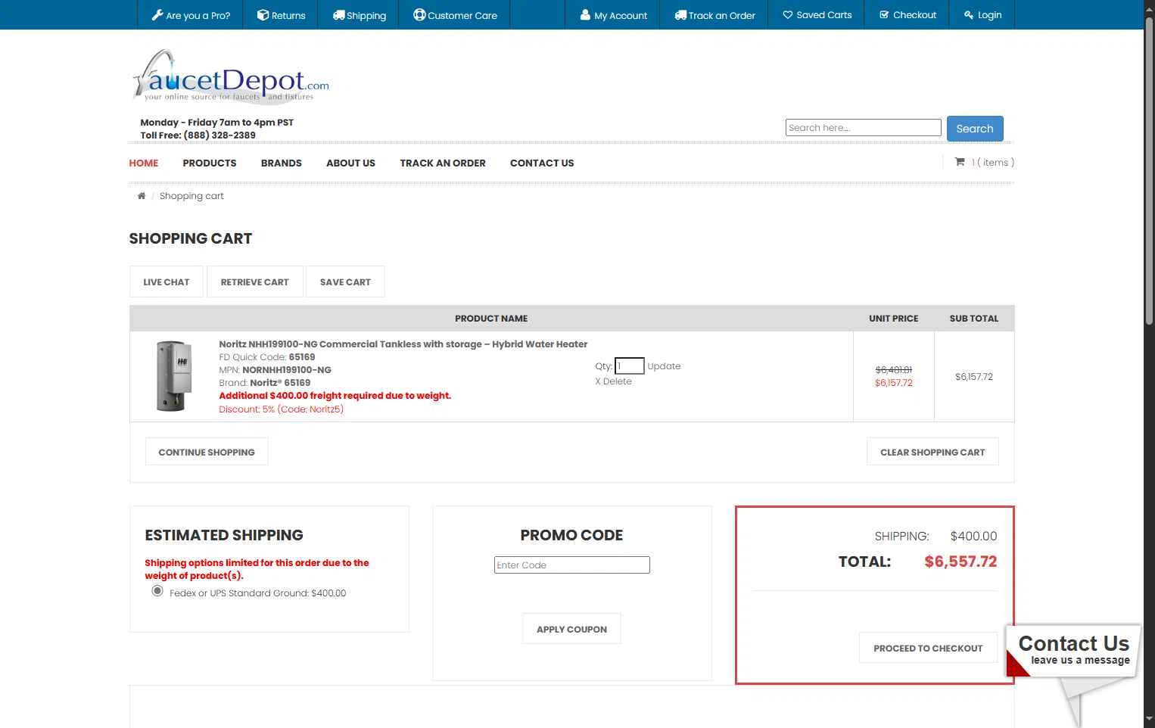The height and width of the screenshot is (728, 1155).
Task: Click the discounted unit price $6,157.72 in red
Action: 894,383
